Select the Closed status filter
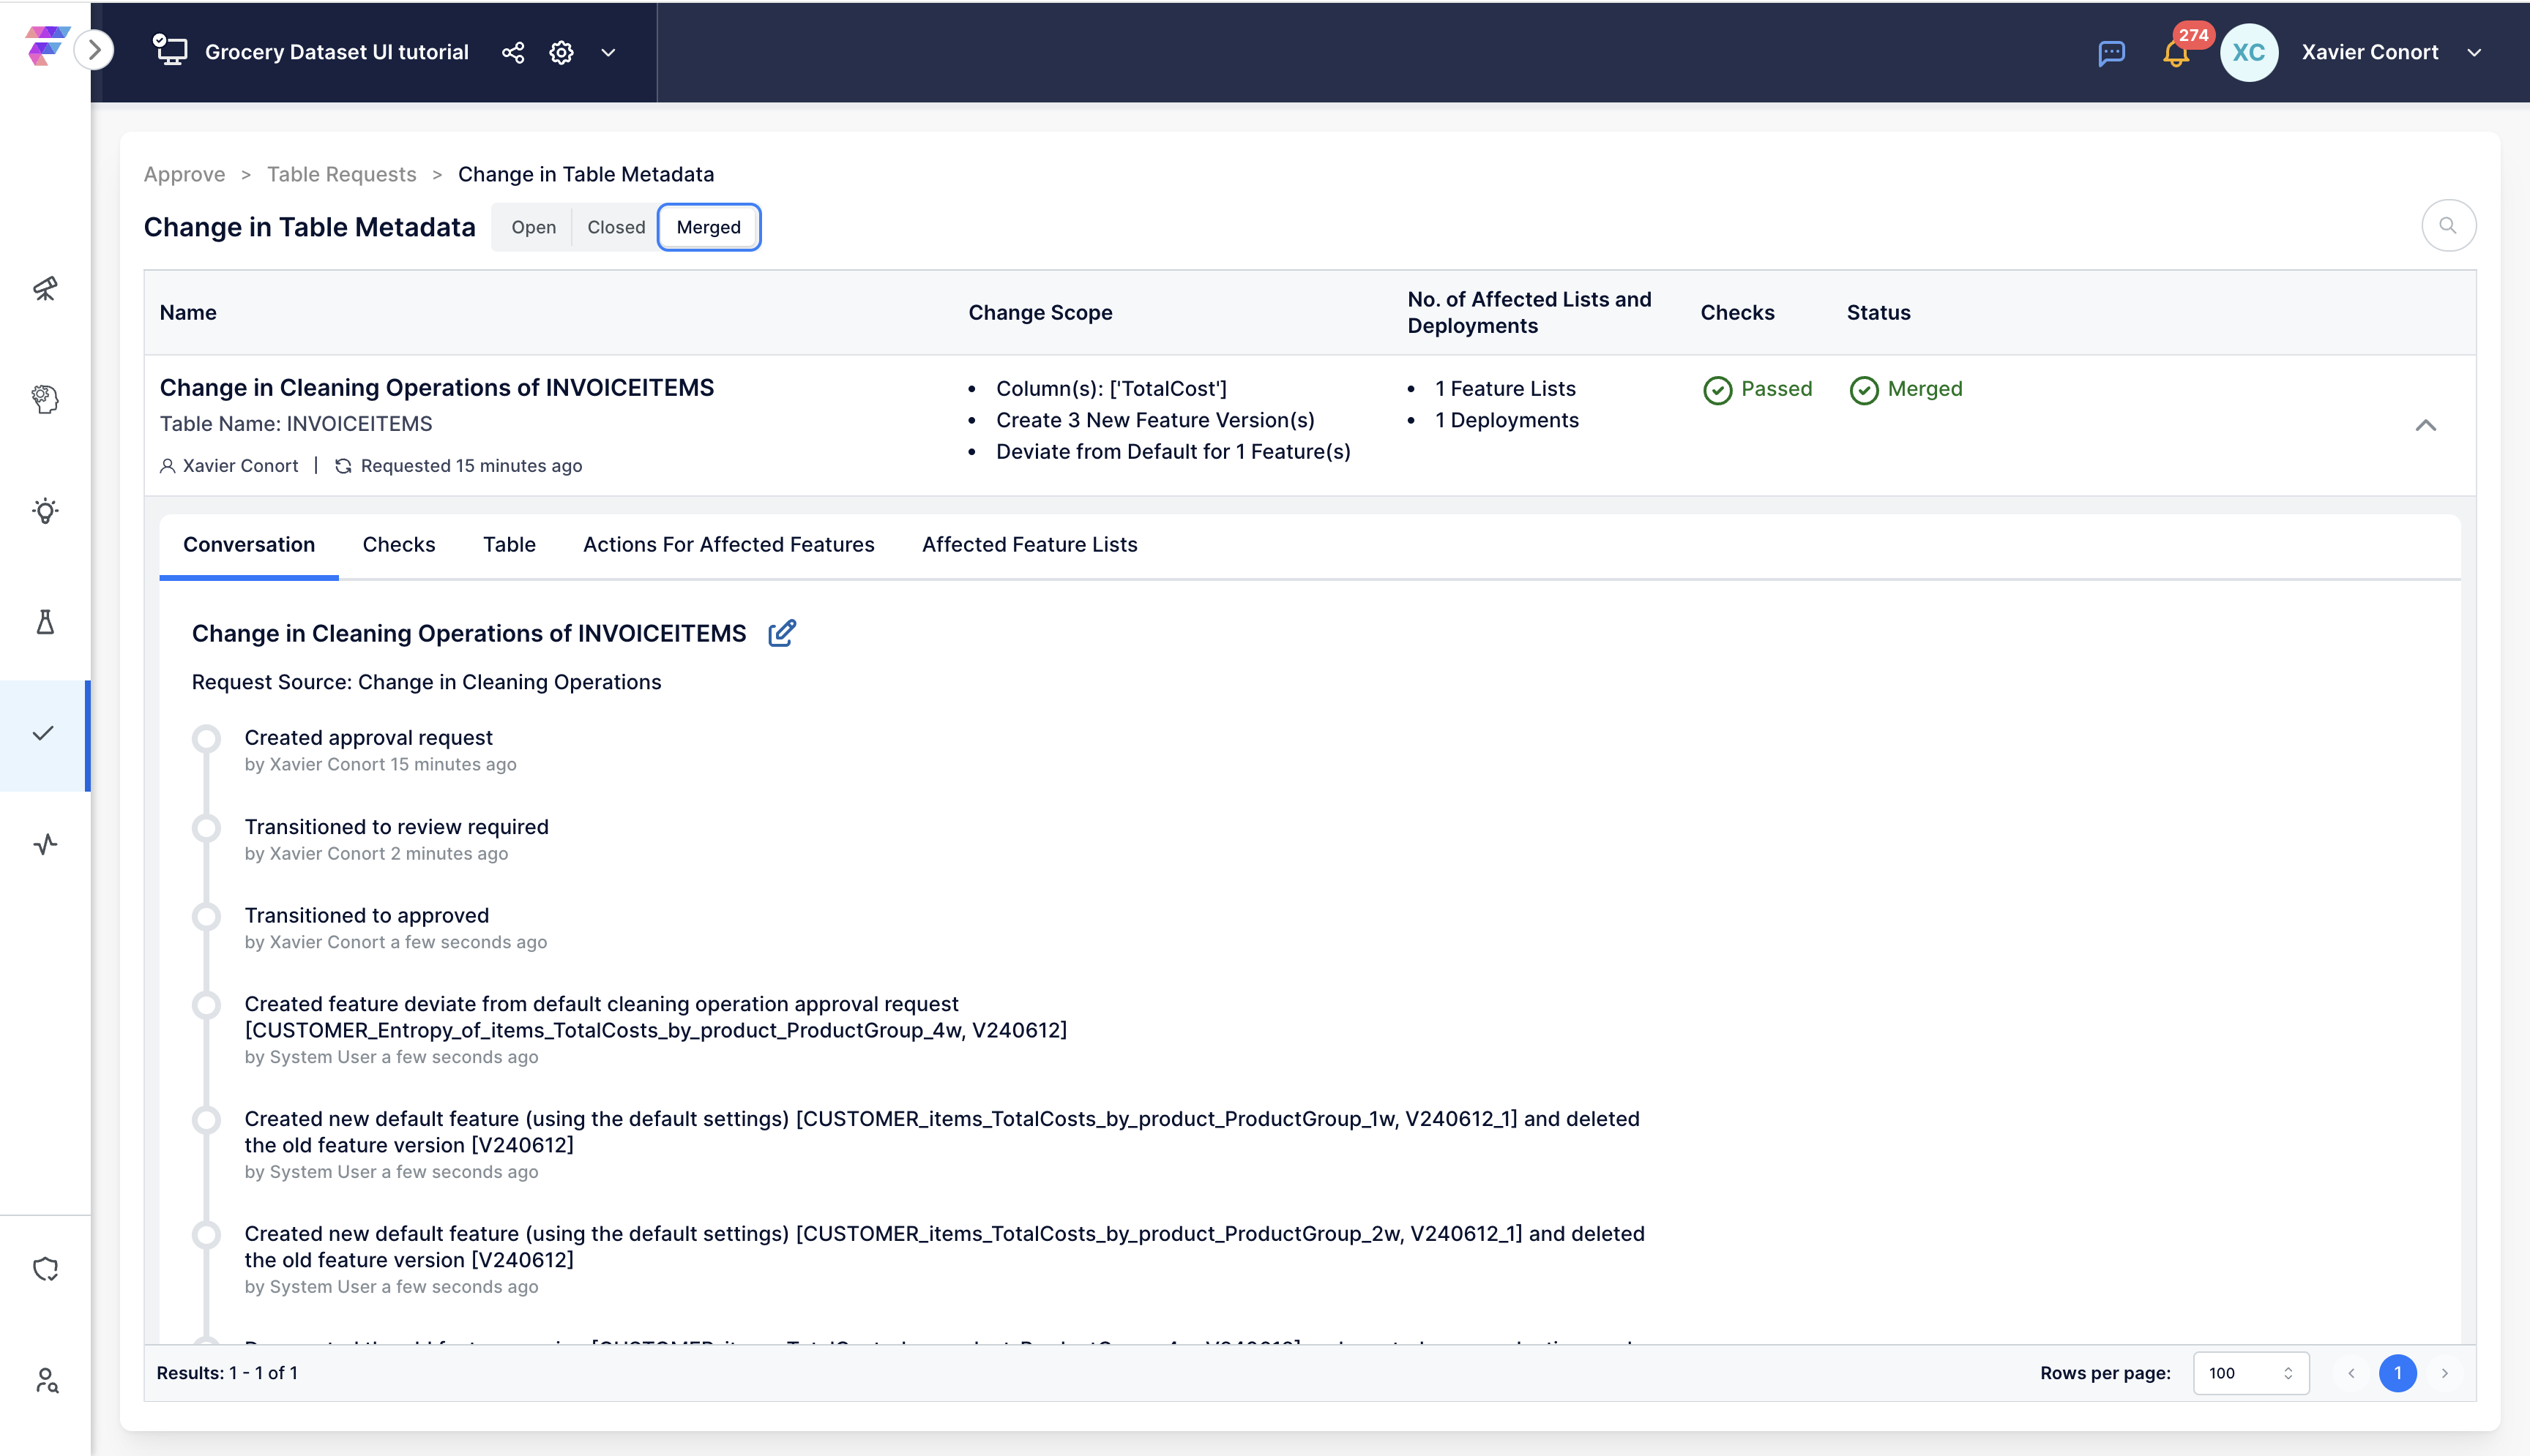 pyautogui.click(x=616, y=227)
